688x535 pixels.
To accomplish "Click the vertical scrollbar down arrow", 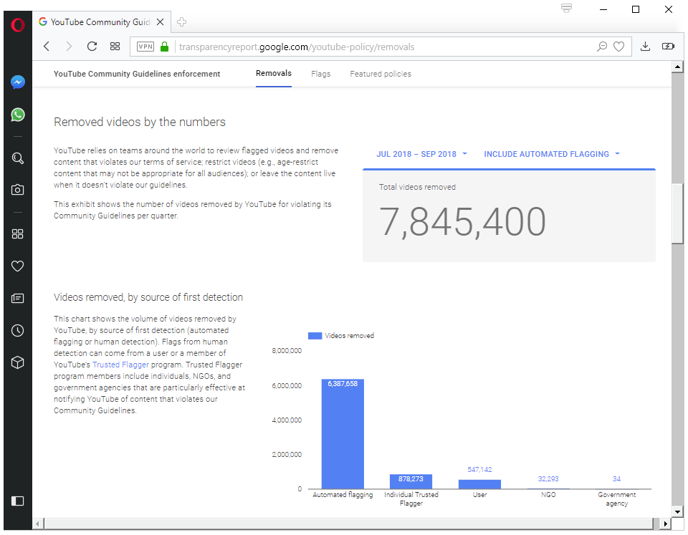I will 677,511.
